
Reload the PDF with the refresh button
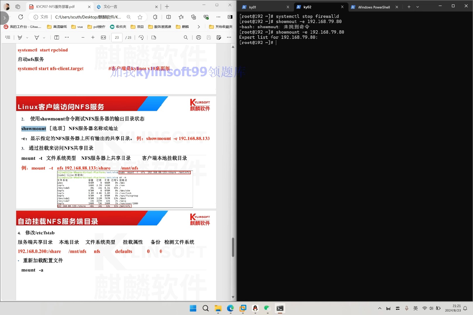[20, 17]
